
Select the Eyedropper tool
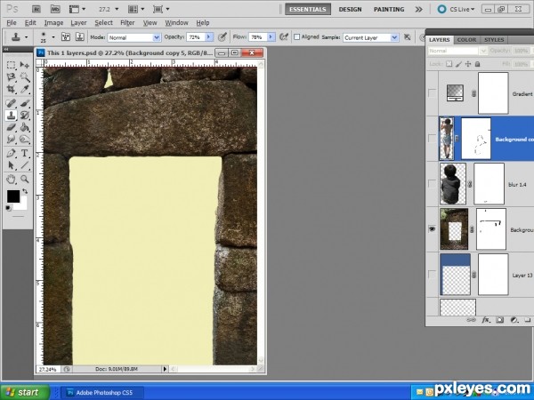[24, 89]
